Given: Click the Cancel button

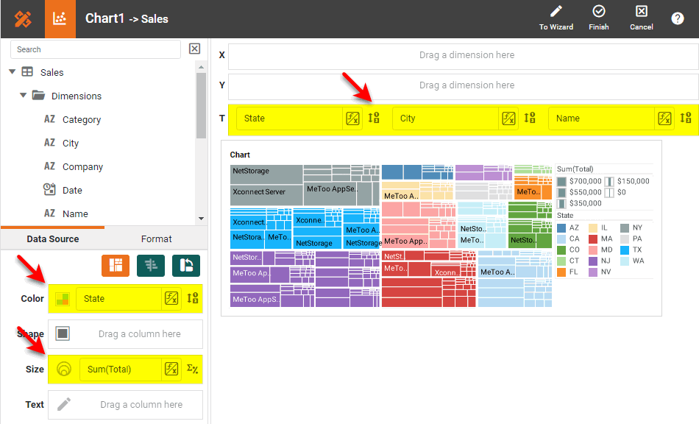Looking at the screenshot, I should pos(642,18).
